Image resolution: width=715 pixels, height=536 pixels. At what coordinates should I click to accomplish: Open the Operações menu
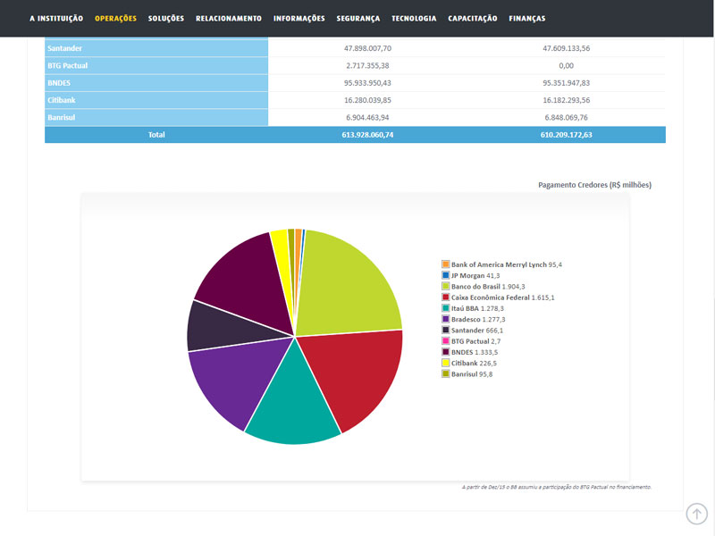[116, 19]
